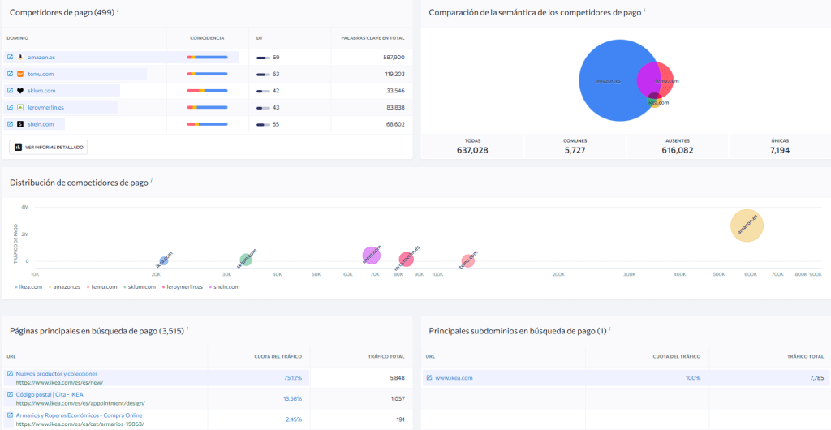Viewport: 831px width, 430px height.
Task: Open external icon for Código postal page
Action: (x=10, y=394)
